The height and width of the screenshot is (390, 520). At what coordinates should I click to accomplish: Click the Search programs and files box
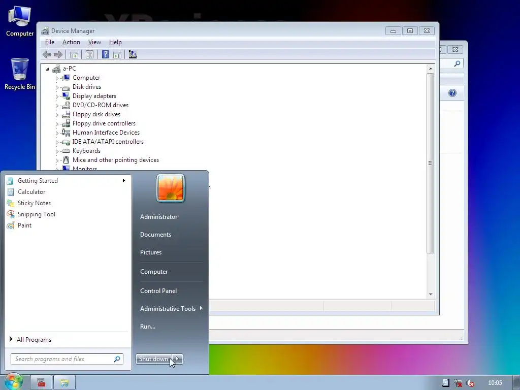coord(67,359)
